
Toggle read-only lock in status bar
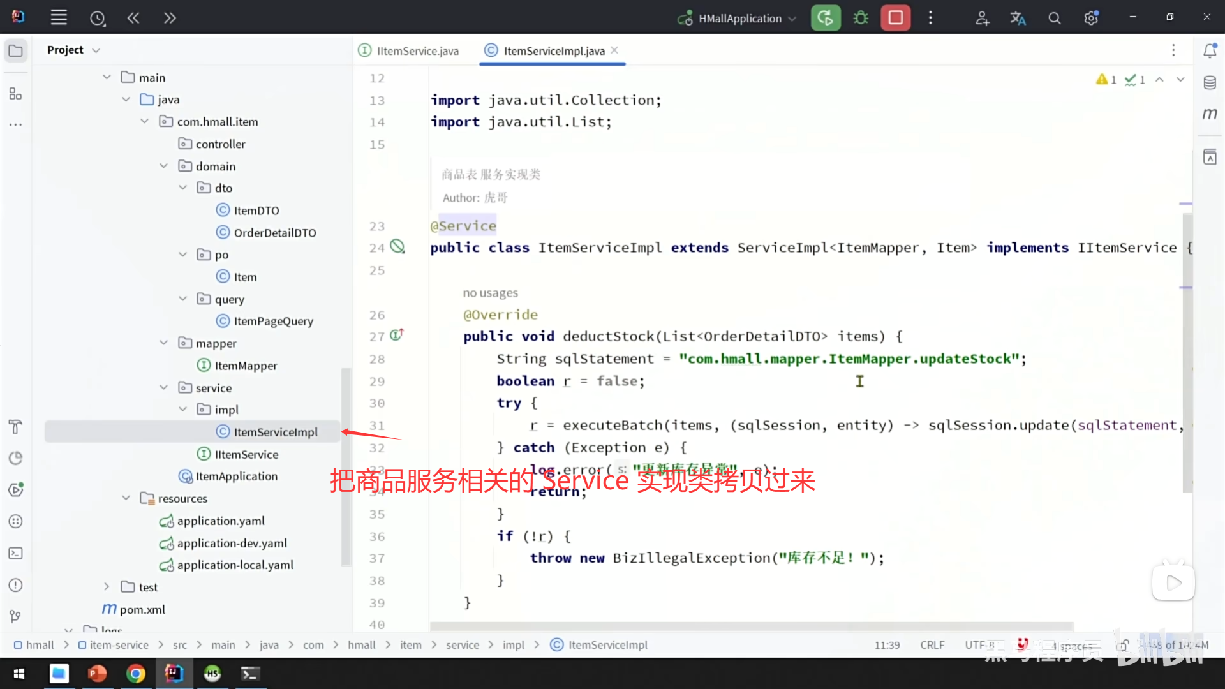tap(1124, 645)
